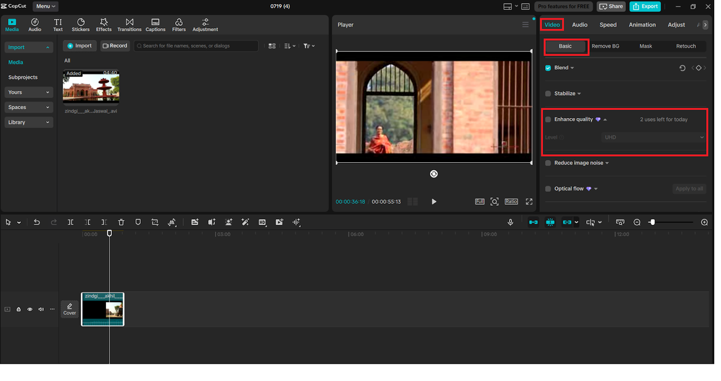Open the UHD level dropdown
This screenshot has height=381, width=721.
tap(653, 137)
